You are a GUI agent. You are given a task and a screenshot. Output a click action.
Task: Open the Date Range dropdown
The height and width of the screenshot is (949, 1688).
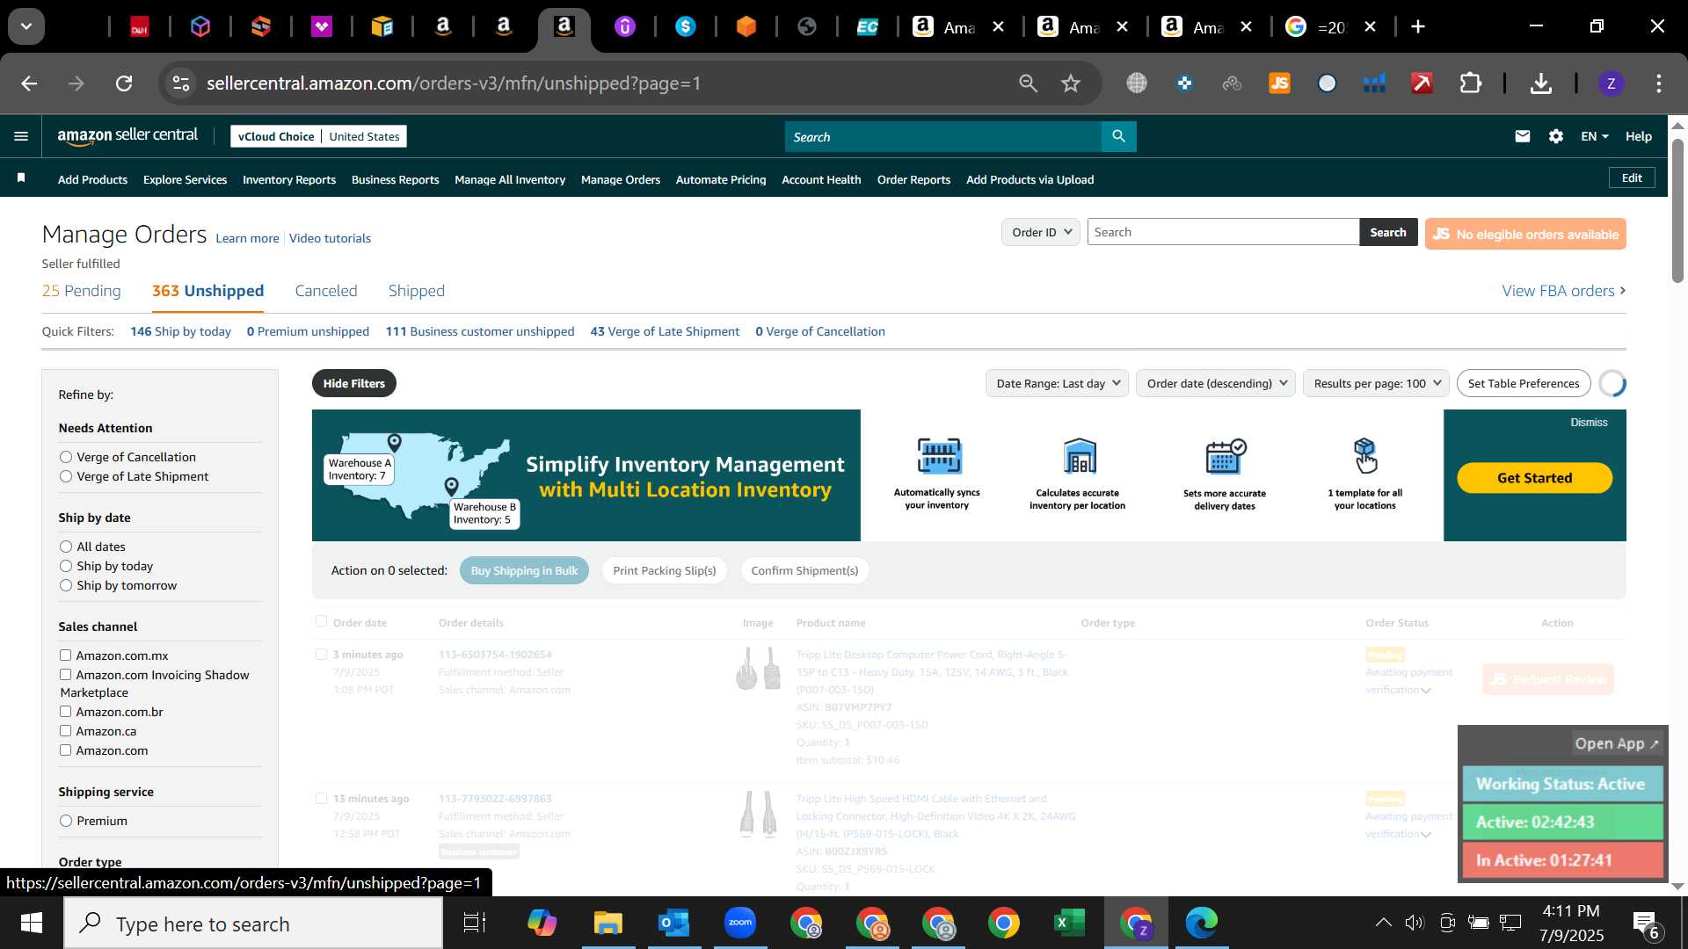click(x=1058, y=383)
